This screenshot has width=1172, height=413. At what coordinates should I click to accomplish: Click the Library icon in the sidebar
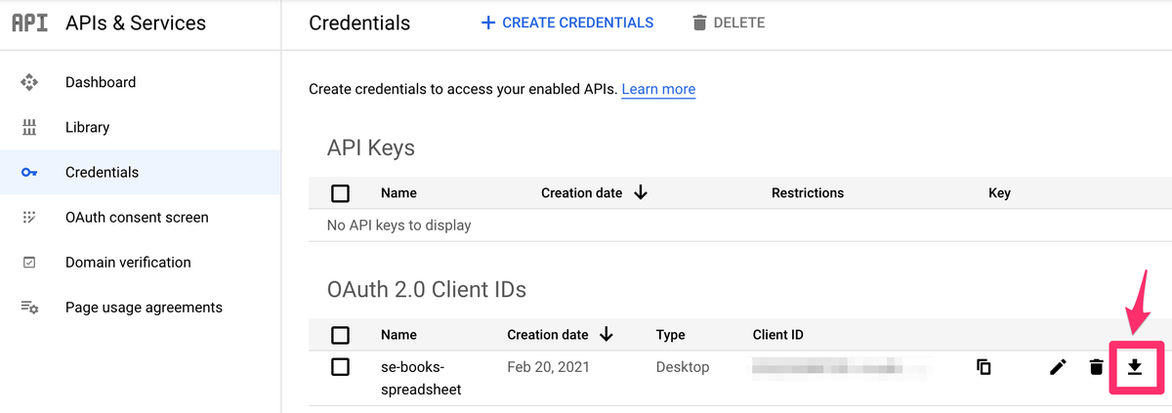coord(29,127)
